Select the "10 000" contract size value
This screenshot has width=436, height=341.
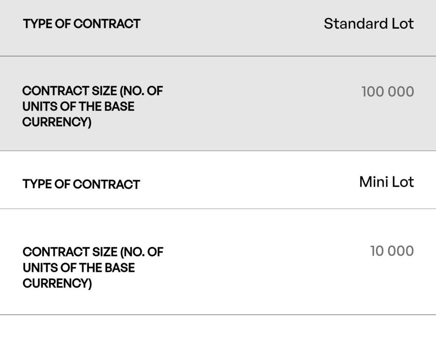pos(392,251)
